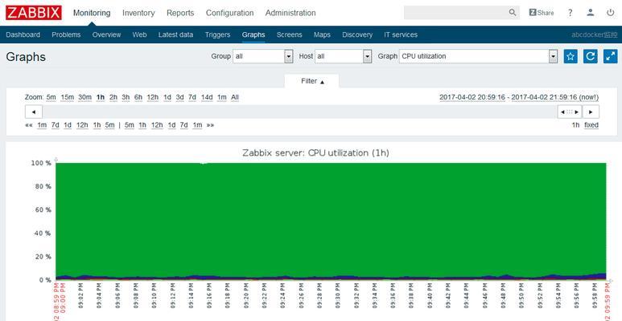Set zoom to 12h
622x321 pixels.
[x=153, y=97]
